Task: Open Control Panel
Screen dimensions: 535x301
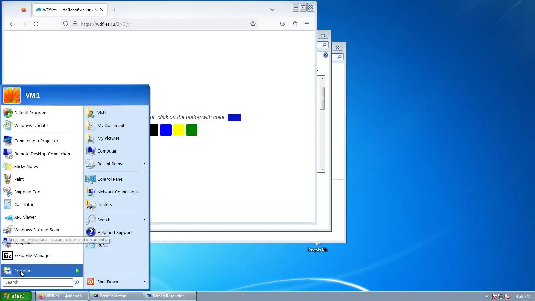Action: (x=116, y=179)
